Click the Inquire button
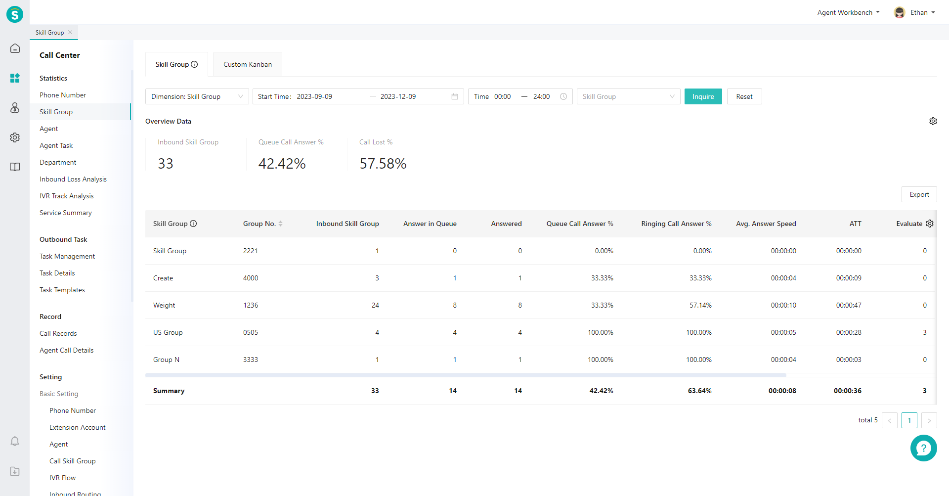Screen dimensions: 949x496 point(703,96)
